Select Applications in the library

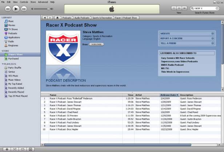pos(12,37)
